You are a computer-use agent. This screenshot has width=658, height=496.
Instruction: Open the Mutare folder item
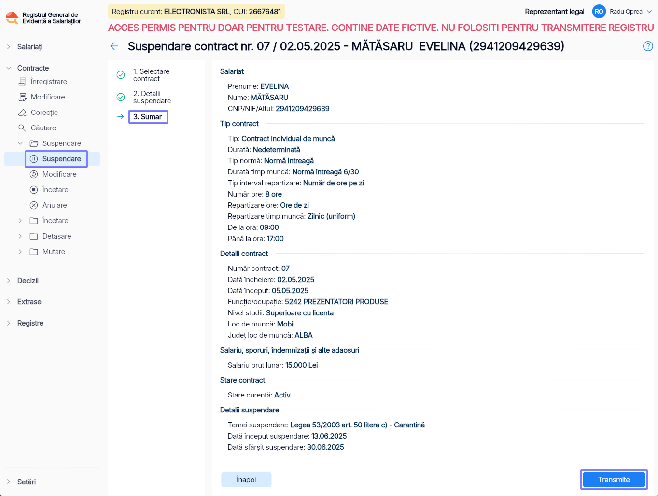pos(54,252)
